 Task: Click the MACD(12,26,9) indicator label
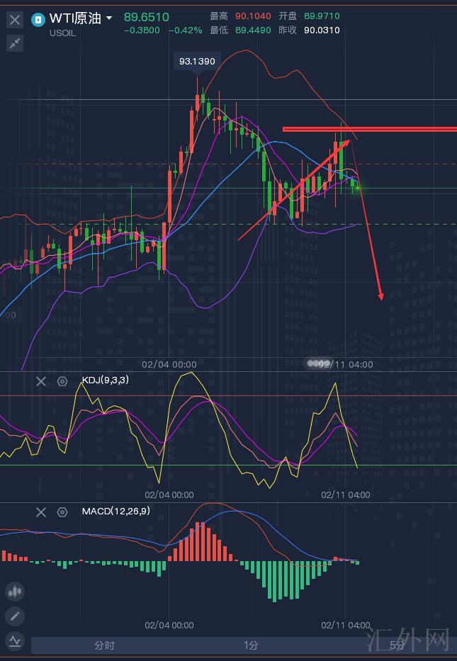click(115, 511)
